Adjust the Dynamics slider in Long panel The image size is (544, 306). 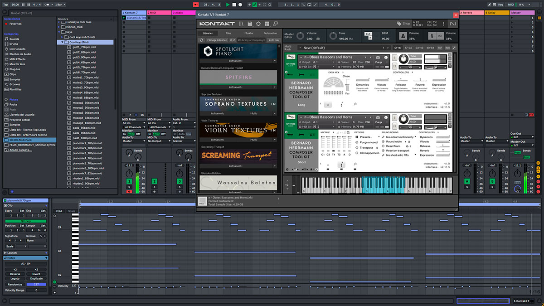[x=362, y=80]
